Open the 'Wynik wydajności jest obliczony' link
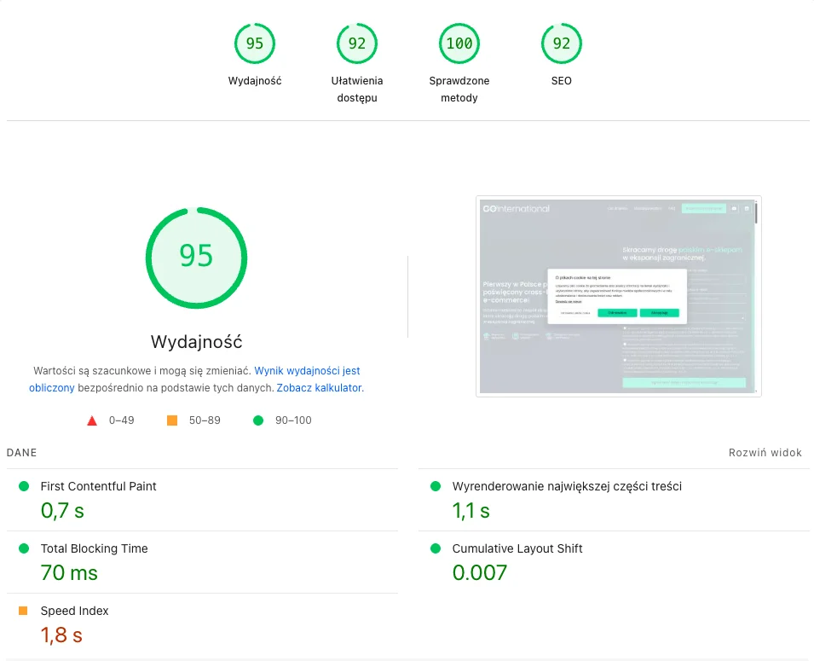 click(307, 371)
